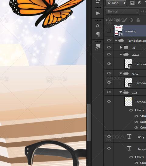Hide the layer in پروانه group
Image resolution: width=146 pixels, height=166 pixels.
click(109, 83)
